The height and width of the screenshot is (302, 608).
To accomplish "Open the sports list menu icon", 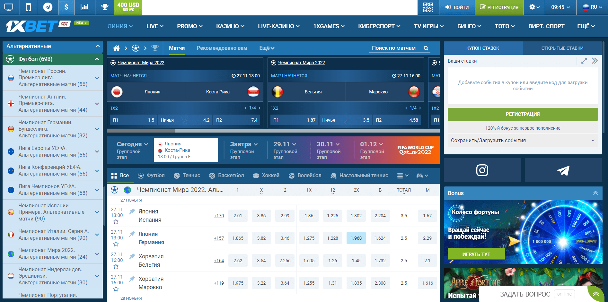I will (x=403, y=176).
